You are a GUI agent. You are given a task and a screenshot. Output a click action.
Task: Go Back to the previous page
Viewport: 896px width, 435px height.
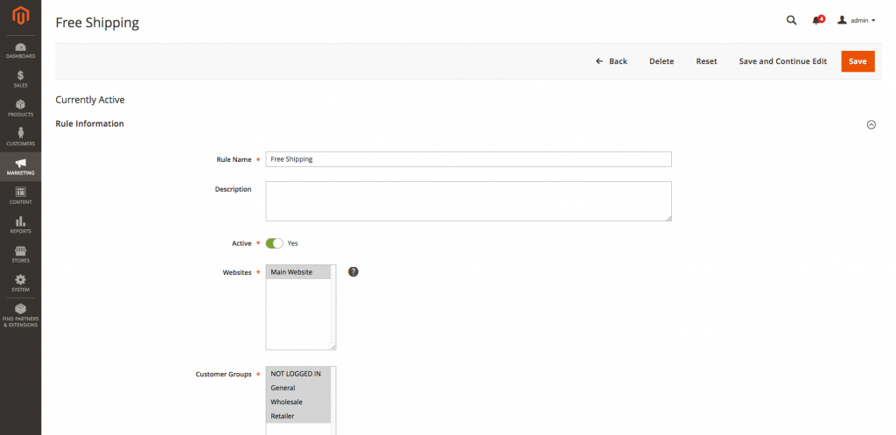pyautogui.click(x=612, y=61)
